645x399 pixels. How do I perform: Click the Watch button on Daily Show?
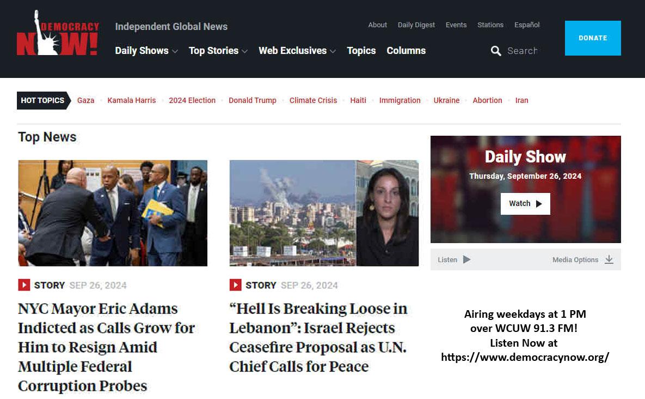(525, 204)
